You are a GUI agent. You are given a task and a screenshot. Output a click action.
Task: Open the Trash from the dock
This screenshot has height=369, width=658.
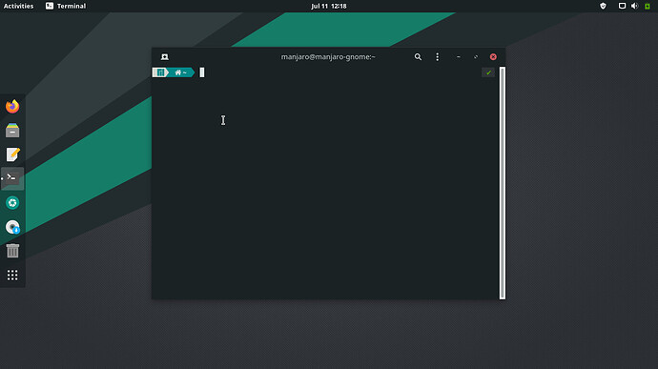(x=12, y=251)
